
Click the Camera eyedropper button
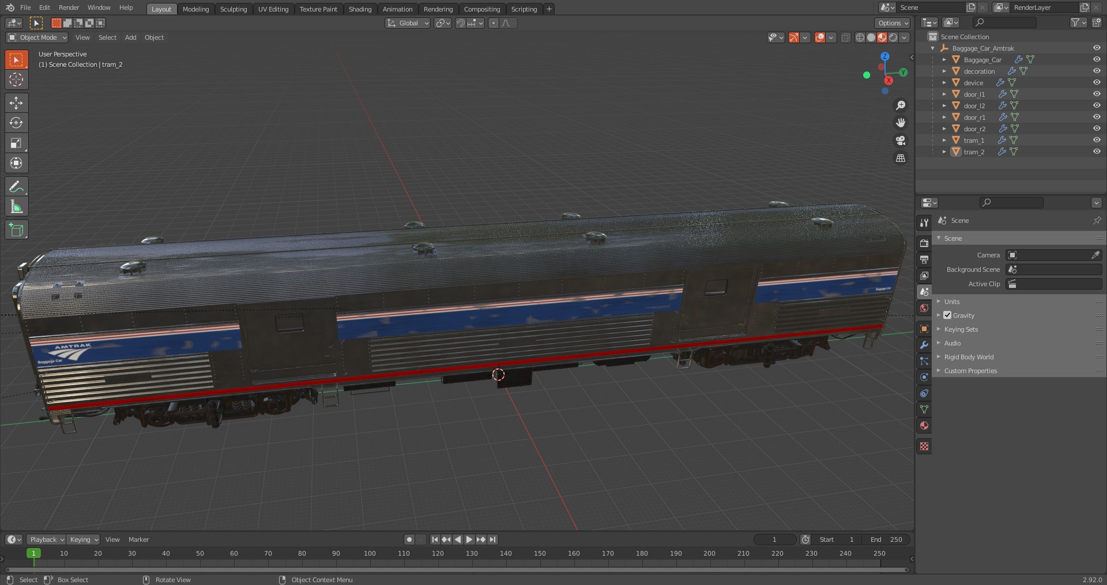coord(1095,255)
